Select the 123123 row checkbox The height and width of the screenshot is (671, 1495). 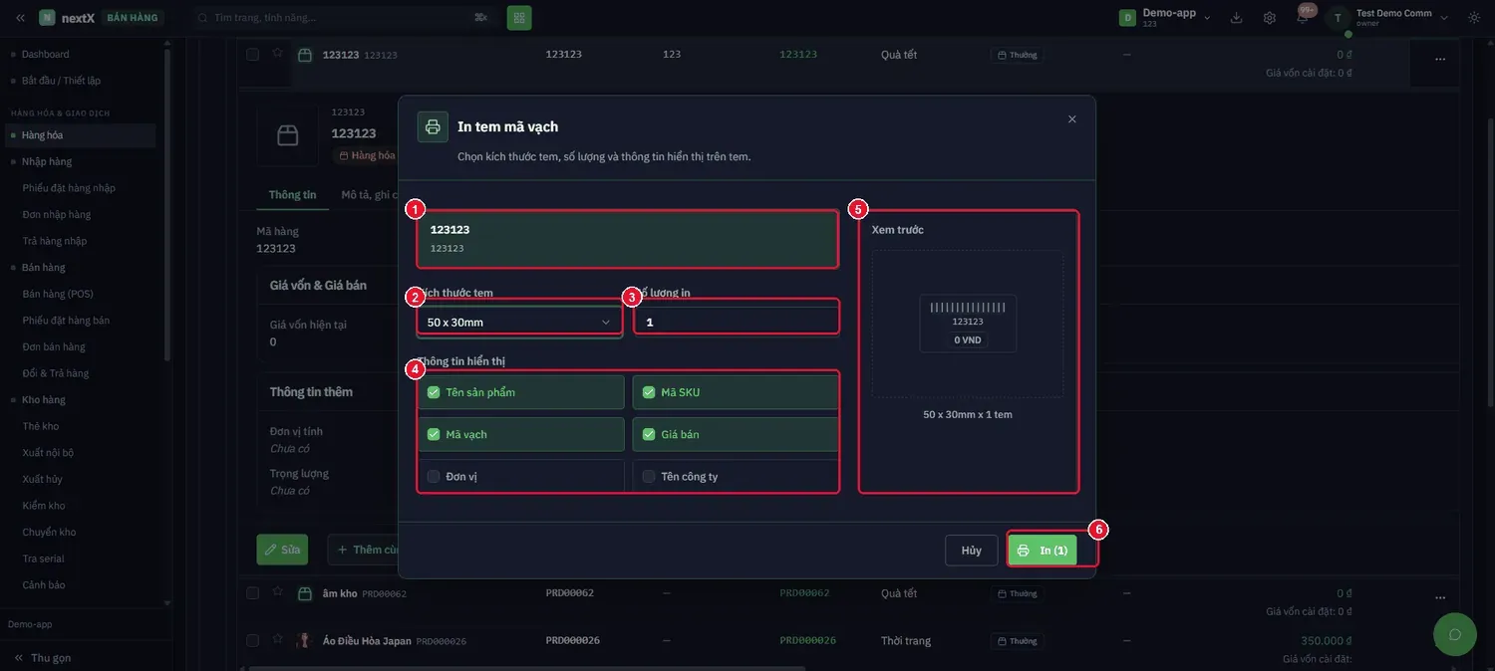pyautogui.click(x=252, y=54)
